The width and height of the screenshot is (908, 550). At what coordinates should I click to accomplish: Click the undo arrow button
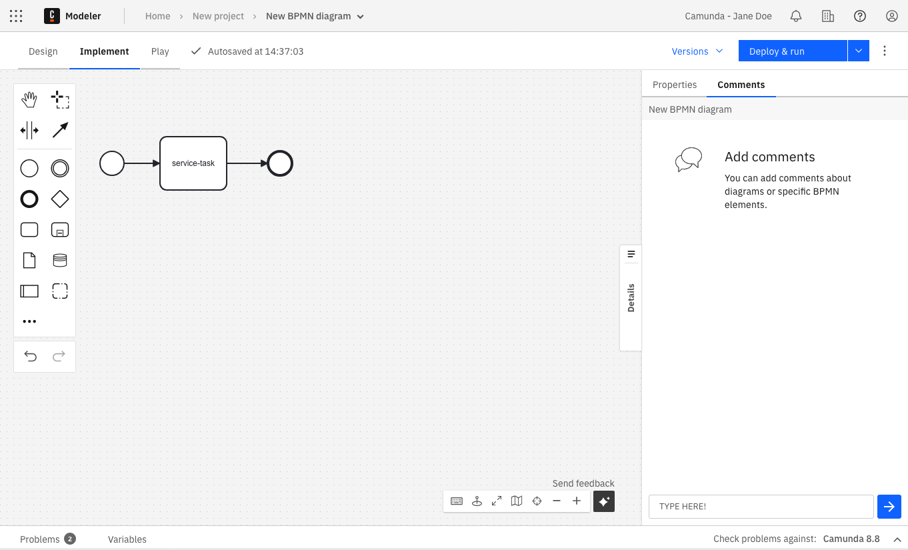[30, 356]
